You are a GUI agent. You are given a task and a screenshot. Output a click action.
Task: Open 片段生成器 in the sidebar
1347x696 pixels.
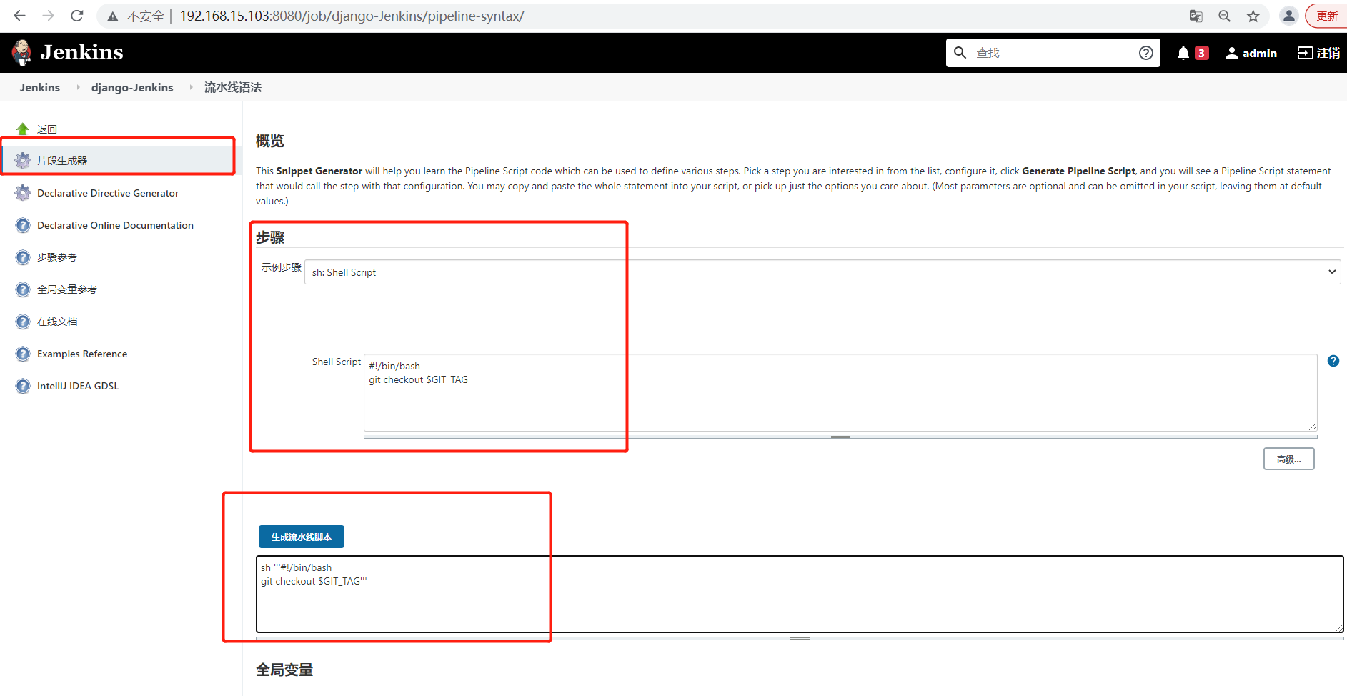click(62, 161)
